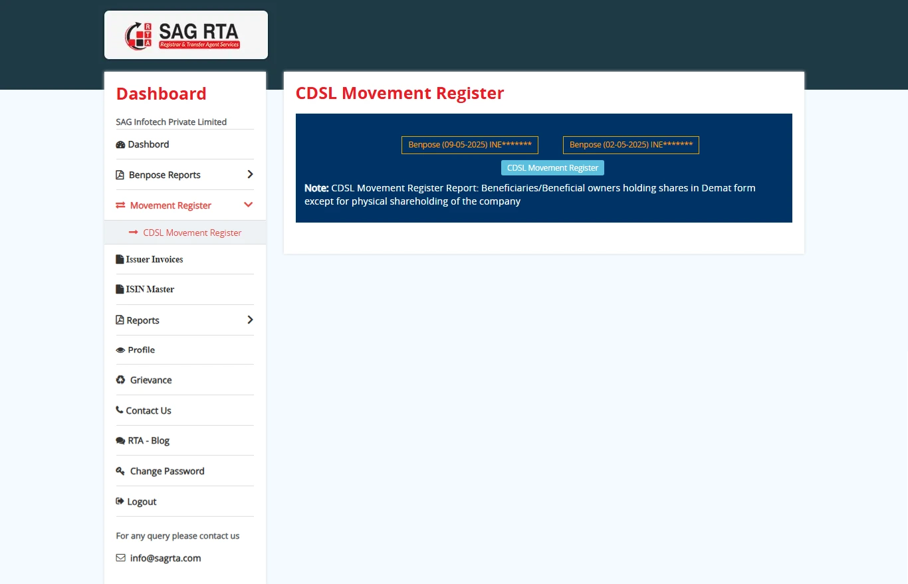Viewport: 908px width, 584px height.
Task: Click the info@sagrta.com email link
Action: click(x=166, y=558)
